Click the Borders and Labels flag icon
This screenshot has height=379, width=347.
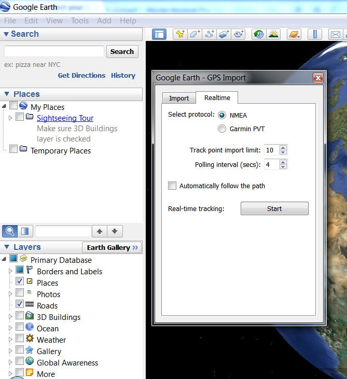point(30,270)
